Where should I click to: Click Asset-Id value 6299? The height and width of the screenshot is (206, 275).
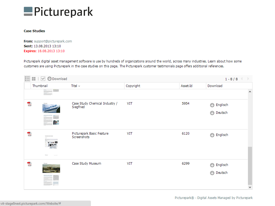186,164
